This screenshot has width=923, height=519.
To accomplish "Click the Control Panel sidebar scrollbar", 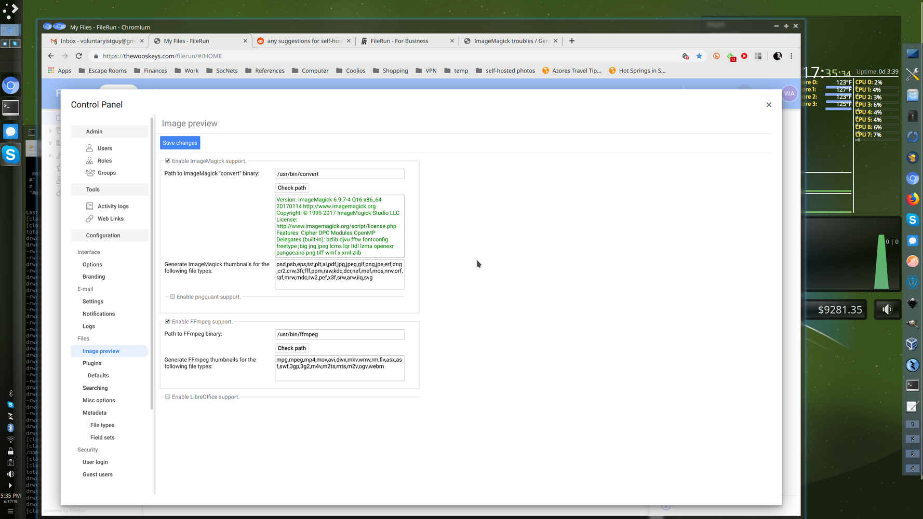I will pyautogui.click(x=152, y=264).
